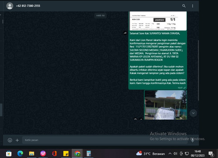Open attachment menu with plus icon

[x=17, y=140]
